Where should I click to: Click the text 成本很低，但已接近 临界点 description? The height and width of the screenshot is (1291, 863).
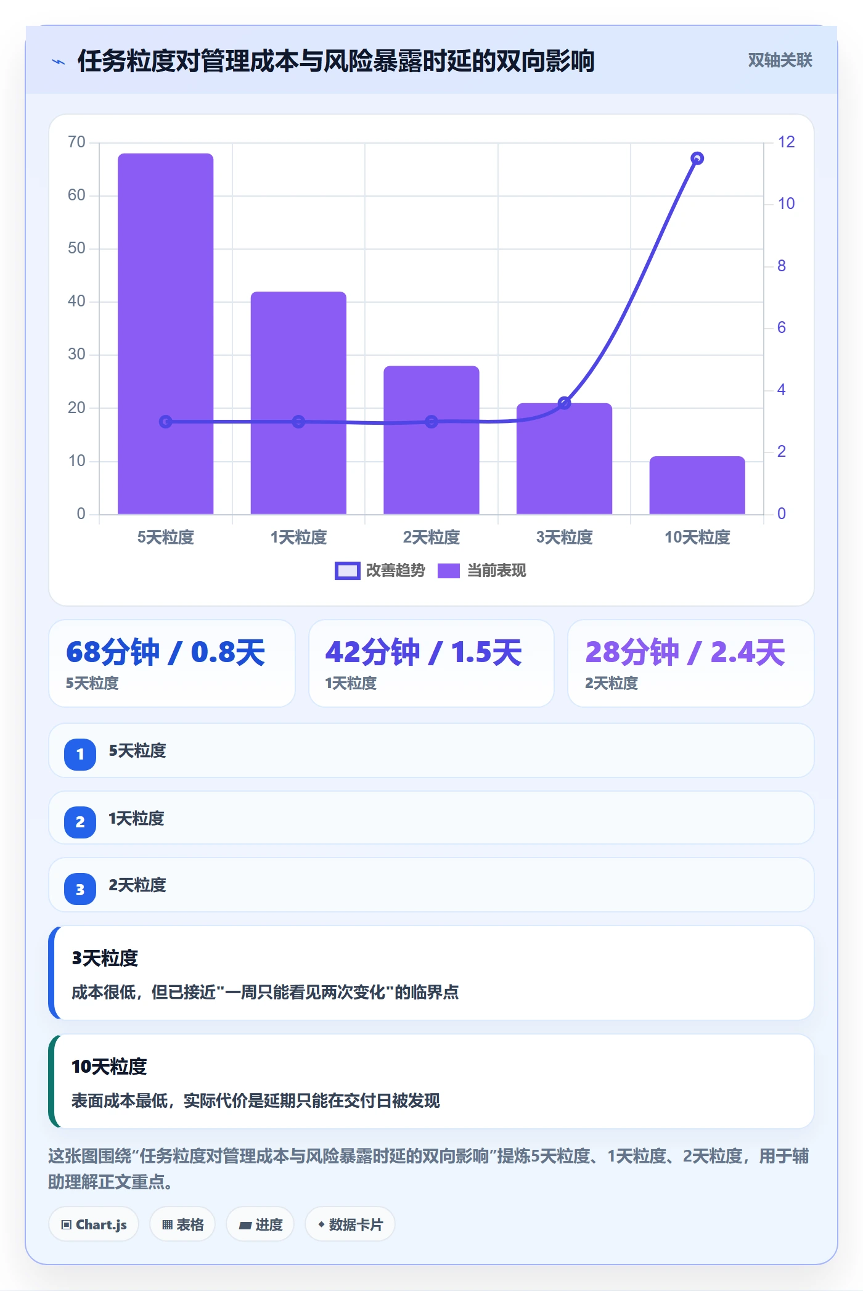(265, 992)
